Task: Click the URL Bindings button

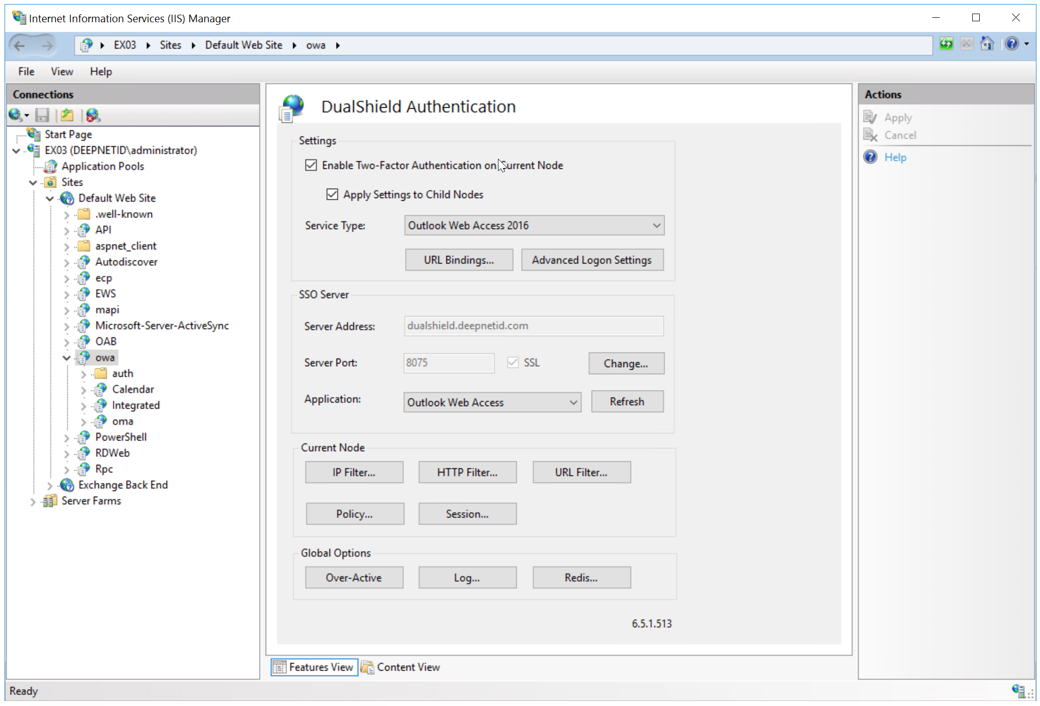Action: 459,260
